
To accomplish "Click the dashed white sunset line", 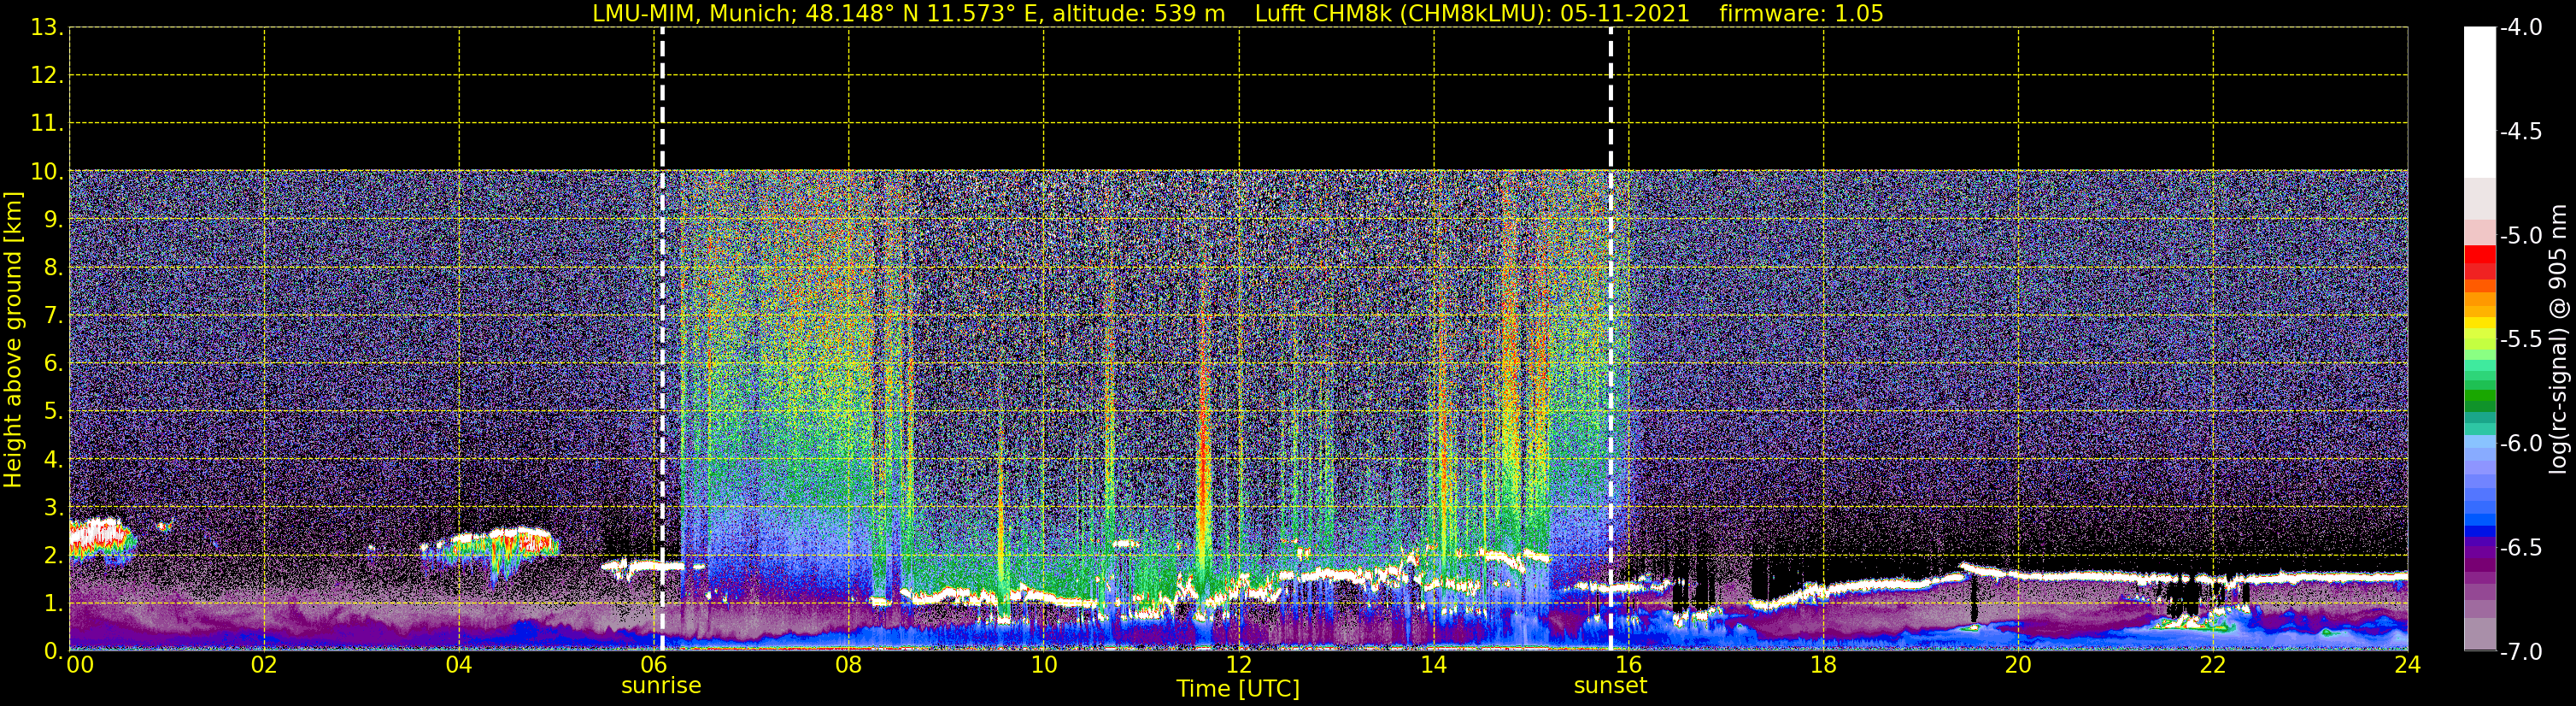I will pos(1610,339).
